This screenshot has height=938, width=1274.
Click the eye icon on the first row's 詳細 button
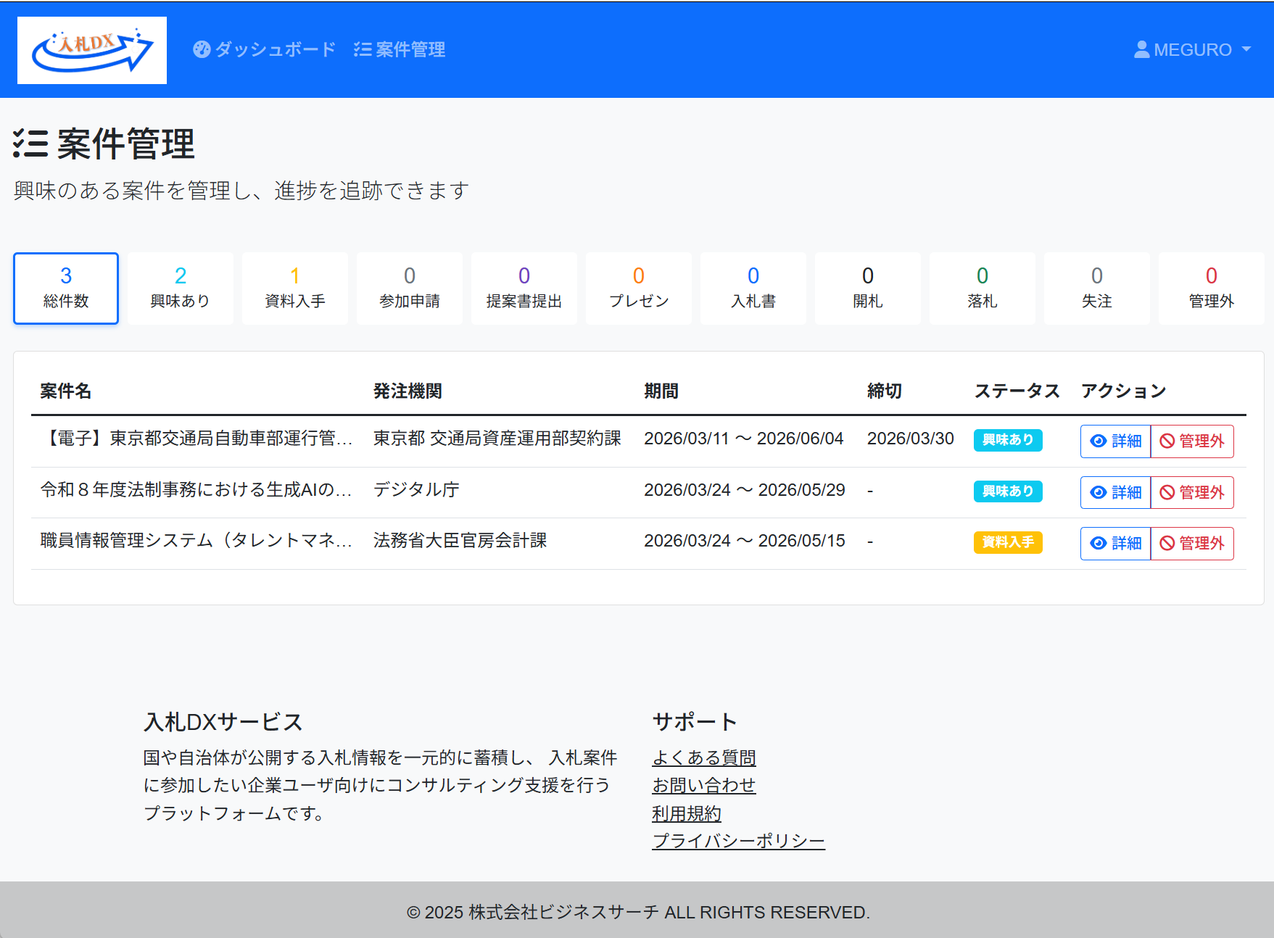coord(1097,441)
